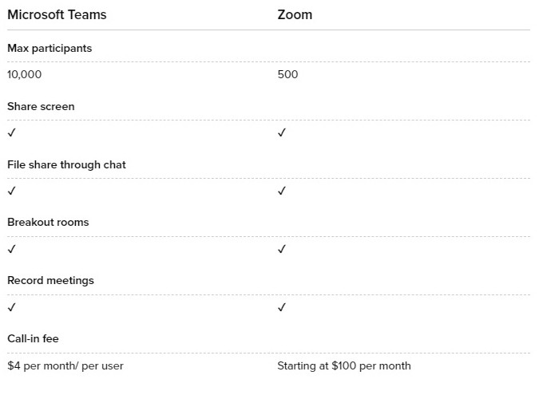This screenshot has height=395, width=543.
Task: Click the 500 participants value for Zoom
Action: [x=287, y=74]
